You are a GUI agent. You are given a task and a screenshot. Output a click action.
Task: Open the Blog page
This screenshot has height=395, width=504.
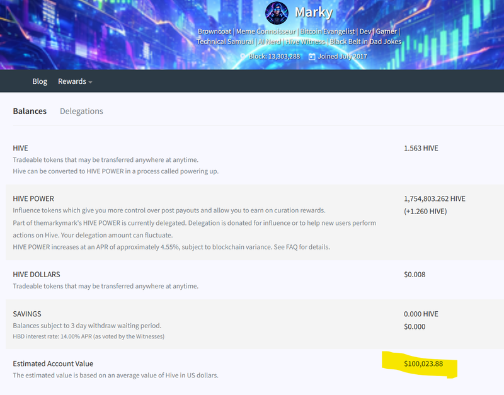point(40,81)
